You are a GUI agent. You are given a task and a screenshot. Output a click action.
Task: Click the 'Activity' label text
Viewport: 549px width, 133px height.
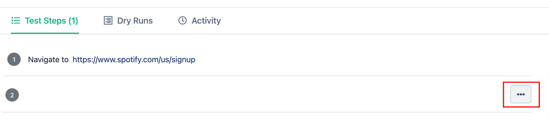(206, 21)
